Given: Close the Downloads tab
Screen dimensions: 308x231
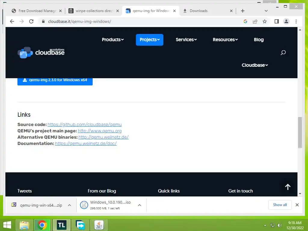Looking at the screenshot, I should (231, 11).
